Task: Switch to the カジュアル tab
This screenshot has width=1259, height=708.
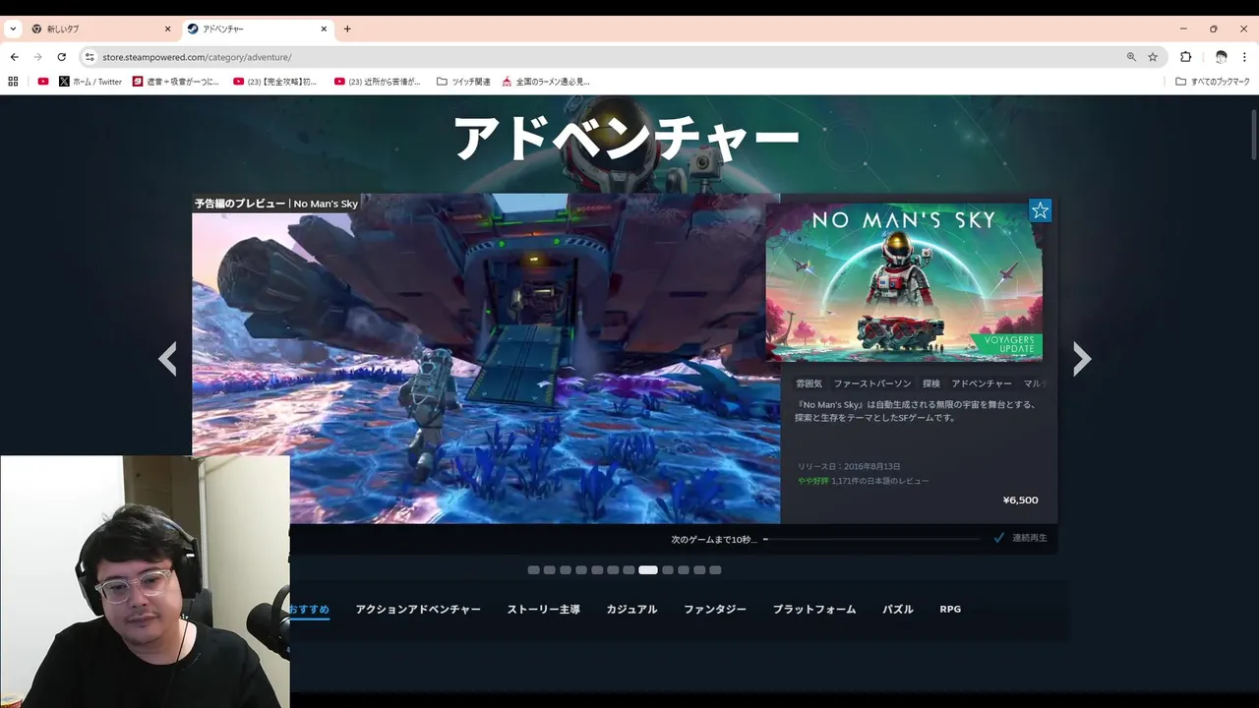Action: 631,610
